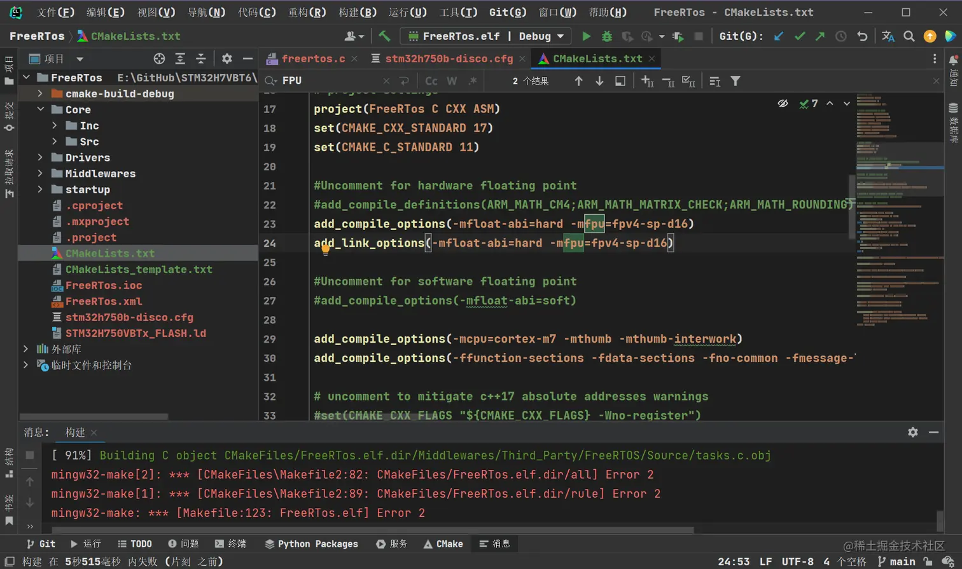Open STM32H750VBTx_FLASH.ld file
The height and width of the screenshot is (569, 962).
pos(136,333)
